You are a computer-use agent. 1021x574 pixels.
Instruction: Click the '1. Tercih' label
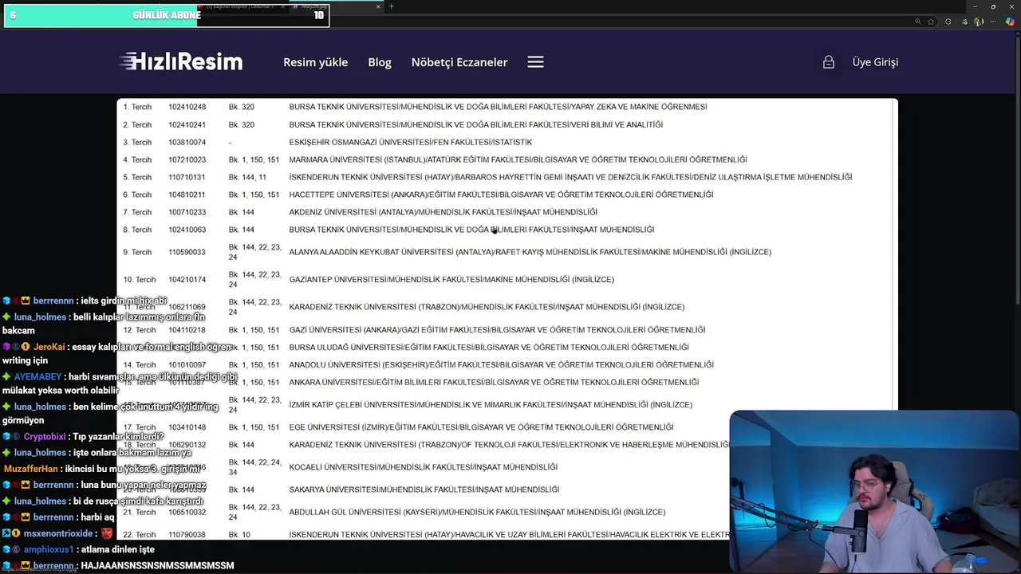[137, 107]
